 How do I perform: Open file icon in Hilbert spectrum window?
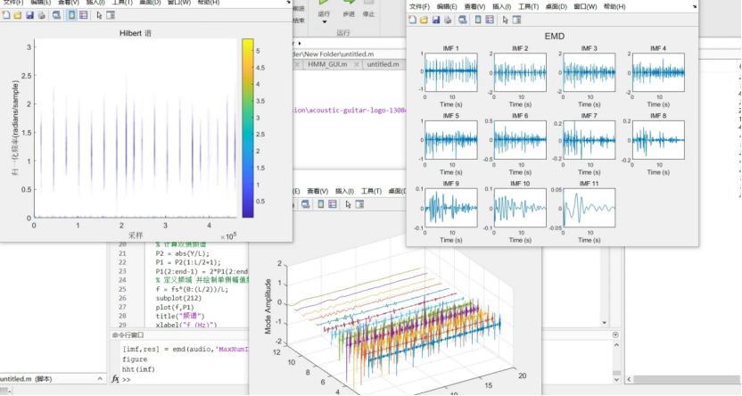pos(18,15)
